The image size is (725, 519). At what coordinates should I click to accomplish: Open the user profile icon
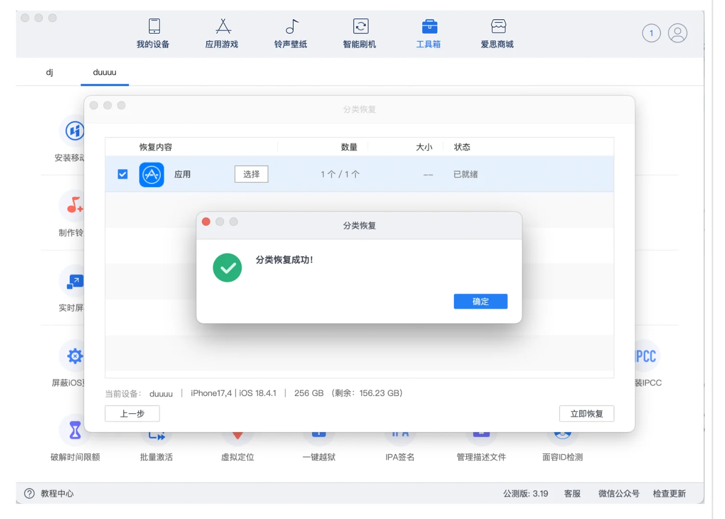coord(678,33)
